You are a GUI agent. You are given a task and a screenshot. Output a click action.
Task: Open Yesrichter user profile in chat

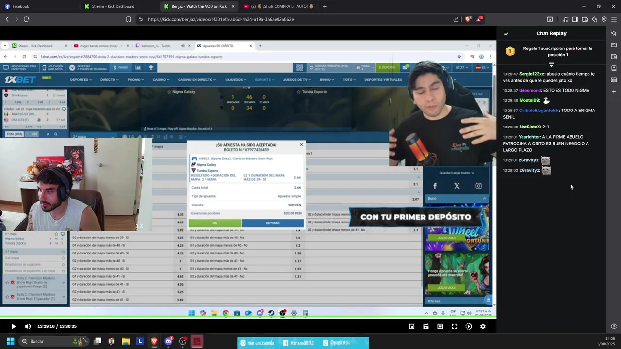point(529,137)
